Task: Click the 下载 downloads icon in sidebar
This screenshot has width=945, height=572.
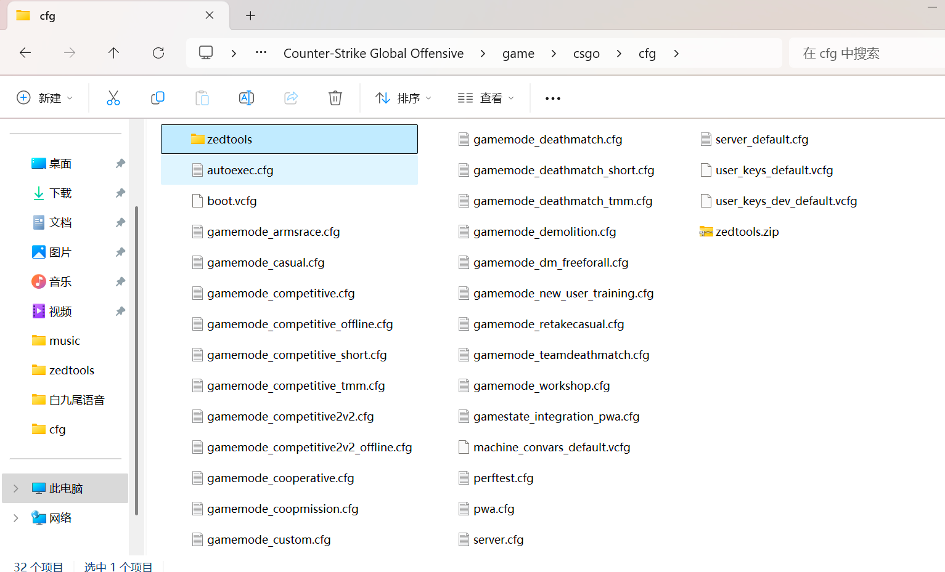Action: (39, 193)
